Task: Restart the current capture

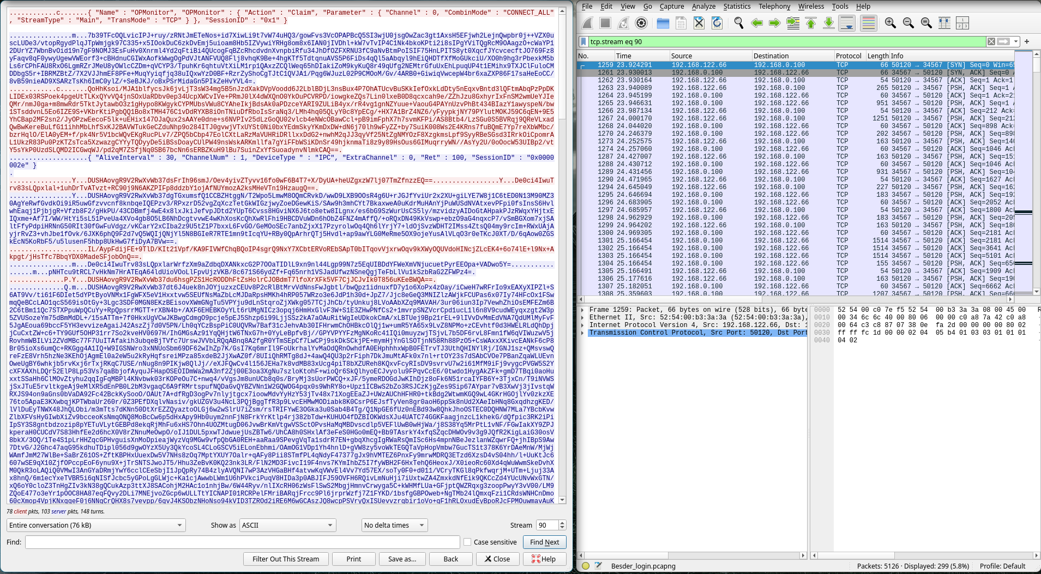Action: point(623,23)
